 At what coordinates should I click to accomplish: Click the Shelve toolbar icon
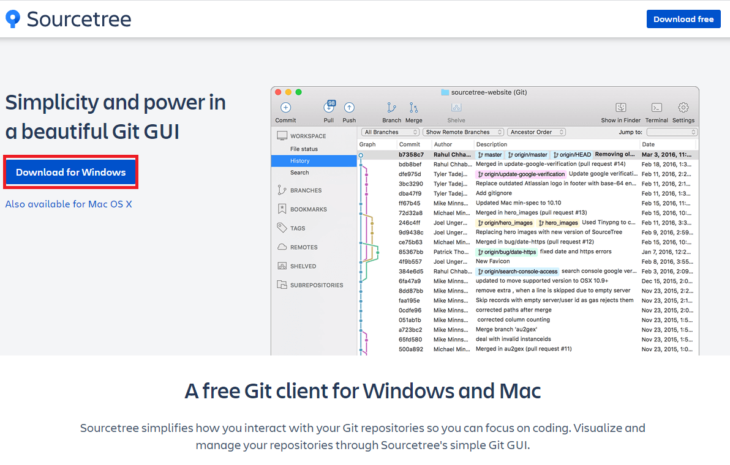(456, 108)
